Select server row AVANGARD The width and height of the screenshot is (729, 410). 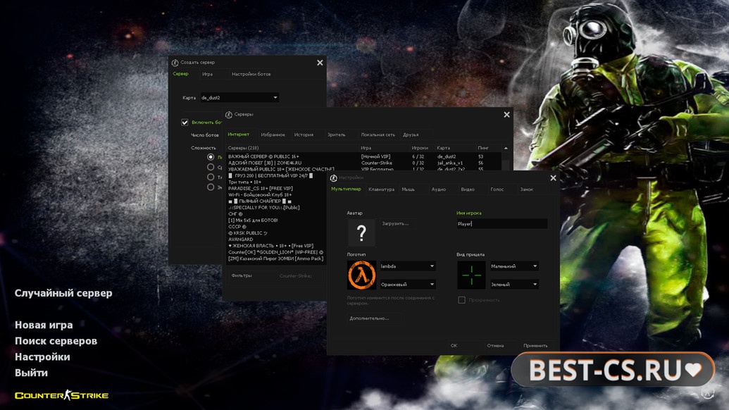pyautogui.click(x=276, y=239)
